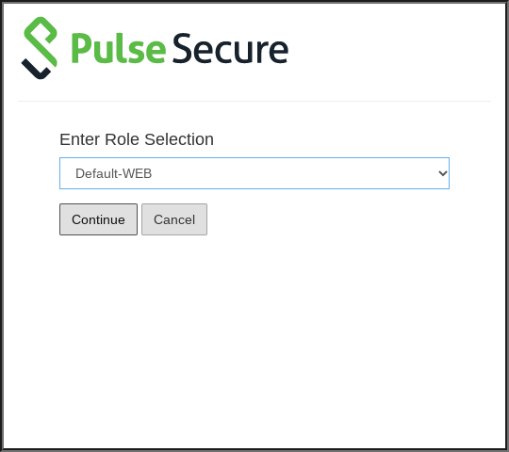Click the dark Secure wordmark
The image size is (509, 452).
pyautogui.click(x=230, y=49)
